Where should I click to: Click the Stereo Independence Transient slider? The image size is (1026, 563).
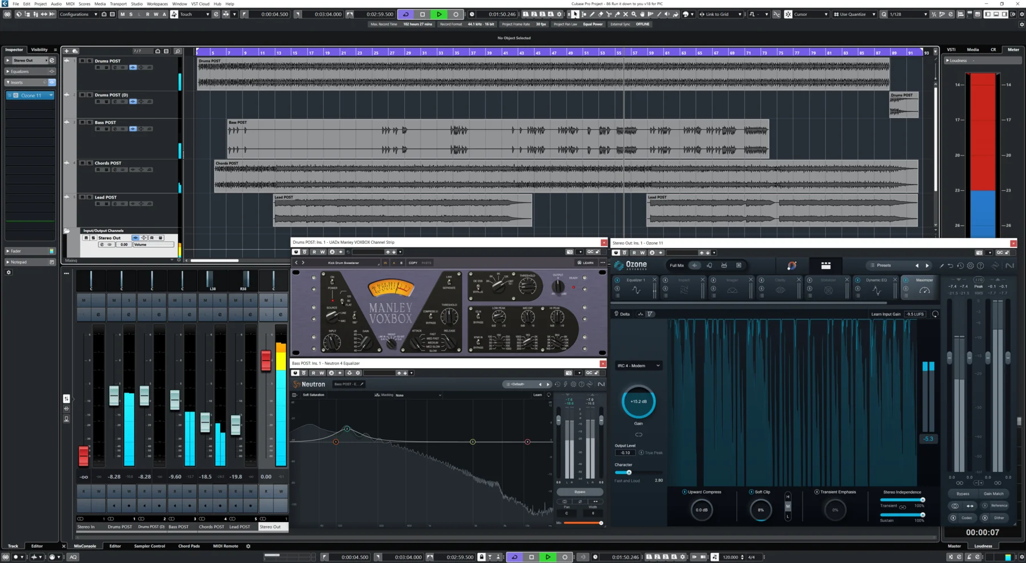902,500
